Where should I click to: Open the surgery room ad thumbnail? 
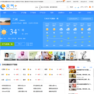59,56
